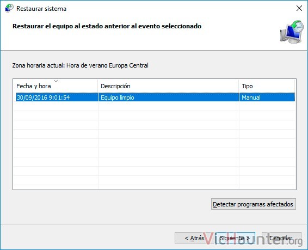Sort by the Descripción column header
This screenshot has height=250, width=308.
[x=168, y=86]
